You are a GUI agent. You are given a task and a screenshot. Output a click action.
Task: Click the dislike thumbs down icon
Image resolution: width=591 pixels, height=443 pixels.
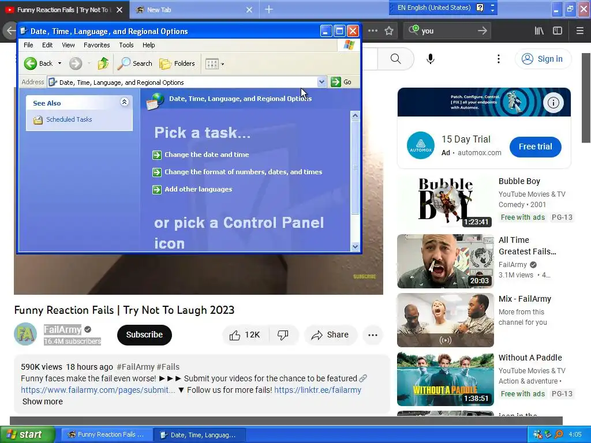(283, 335)
